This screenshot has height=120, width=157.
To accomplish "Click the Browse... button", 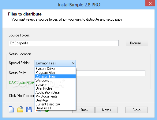I will click(137, 43).
